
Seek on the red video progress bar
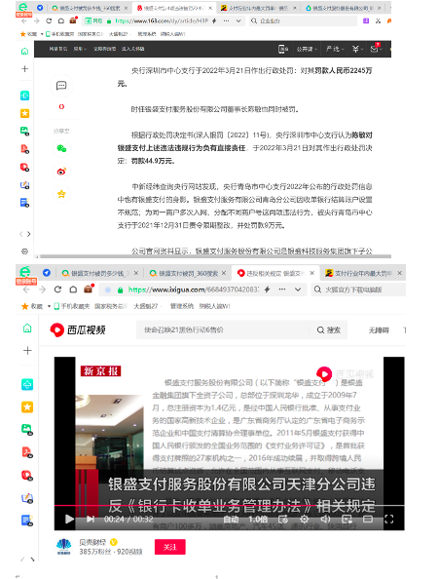click(229, 505)
